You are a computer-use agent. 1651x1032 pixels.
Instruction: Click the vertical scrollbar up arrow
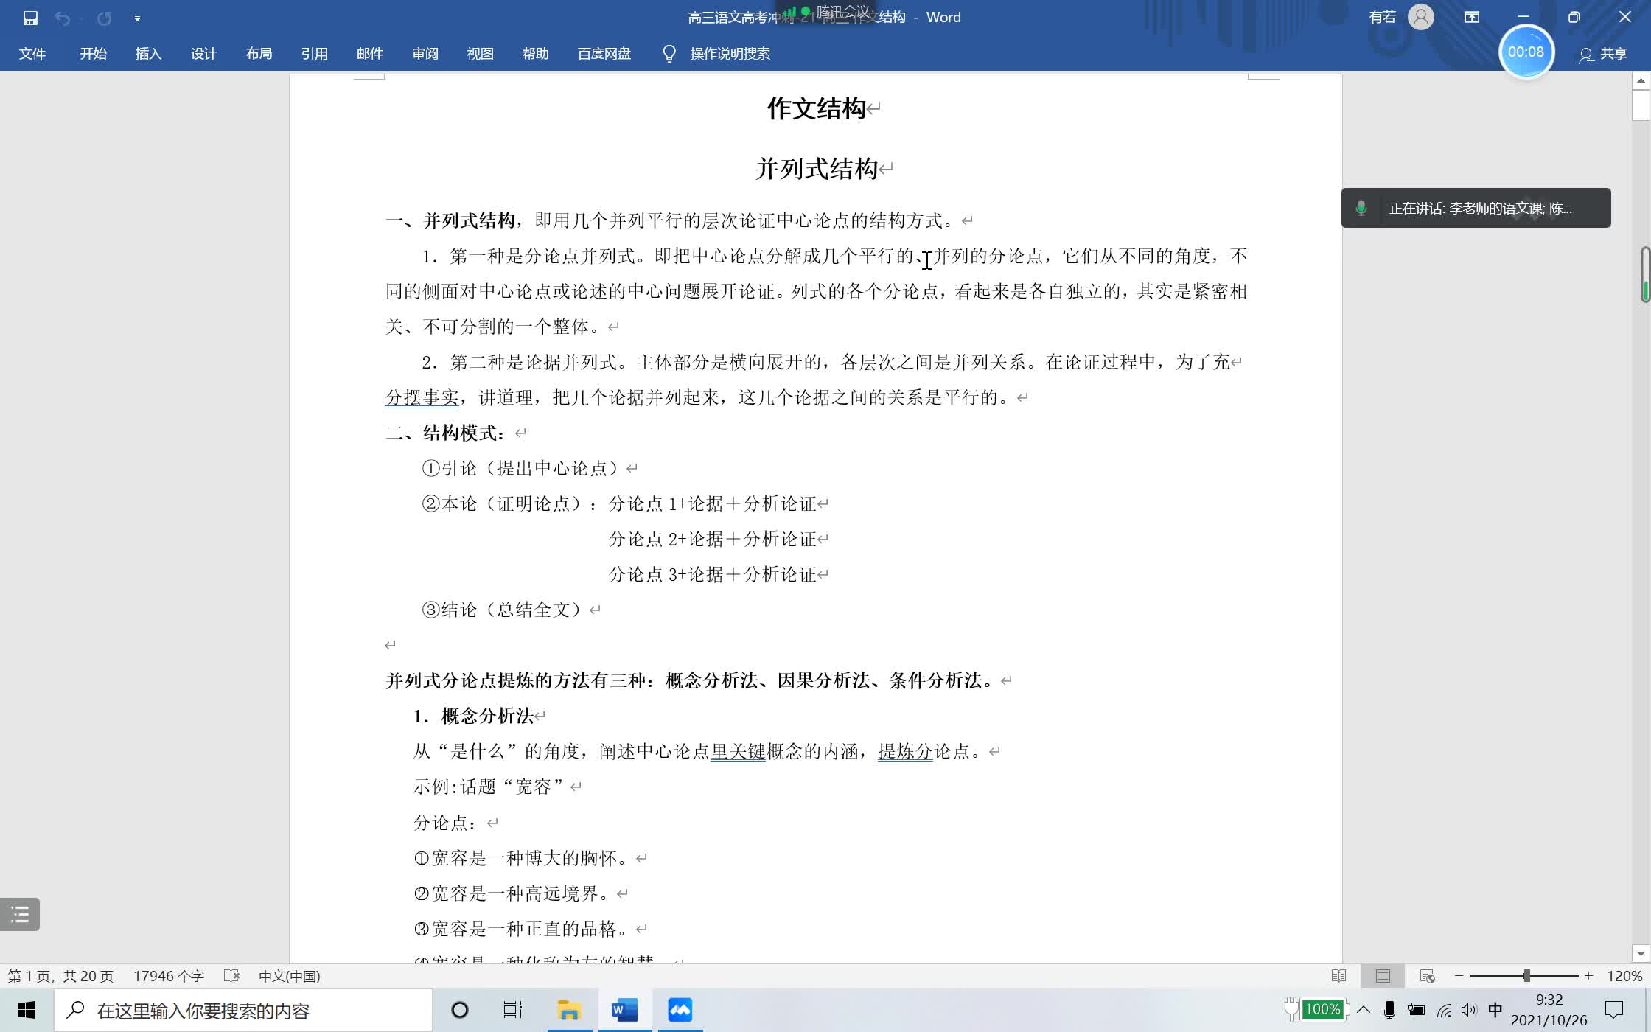coord(1641,80)
